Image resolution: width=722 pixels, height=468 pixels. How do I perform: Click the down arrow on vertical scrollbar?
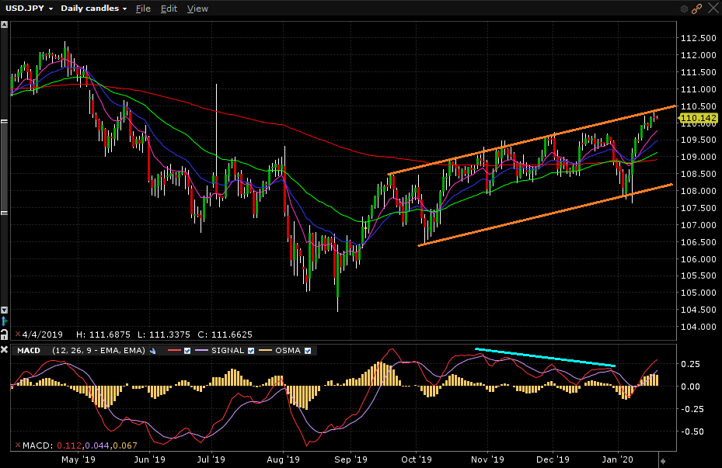(4, 310)
